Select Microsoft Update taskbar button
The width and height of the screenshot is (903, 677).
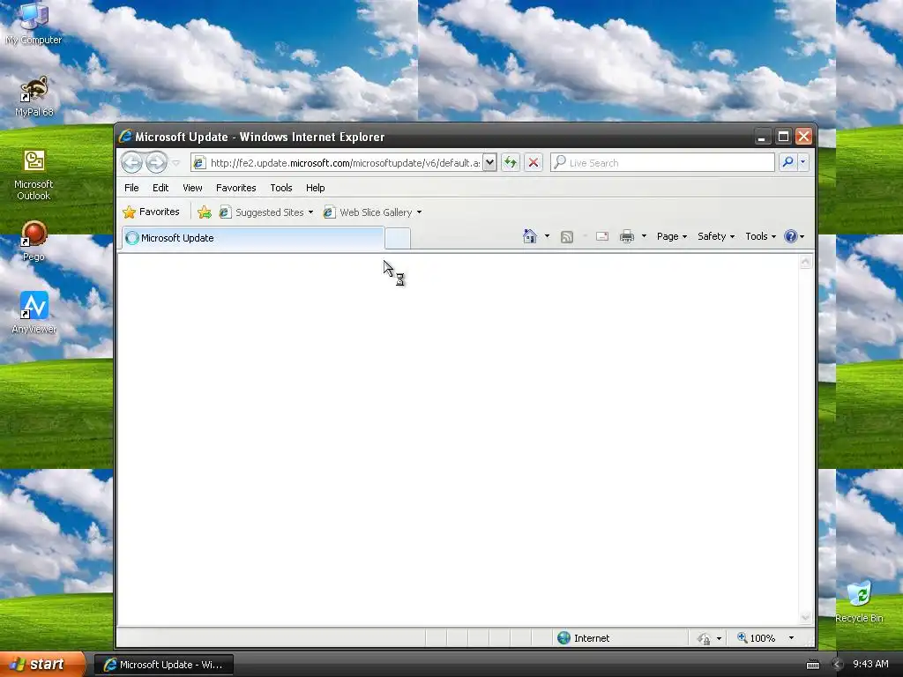coord(163,665)
